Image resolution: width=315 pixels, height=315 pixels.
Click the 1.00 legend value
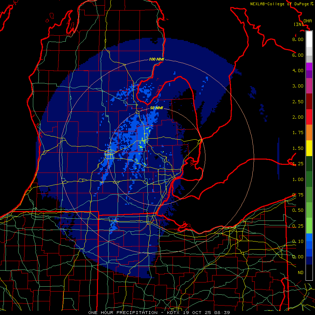pyautogui.click(x=298, y=180)
